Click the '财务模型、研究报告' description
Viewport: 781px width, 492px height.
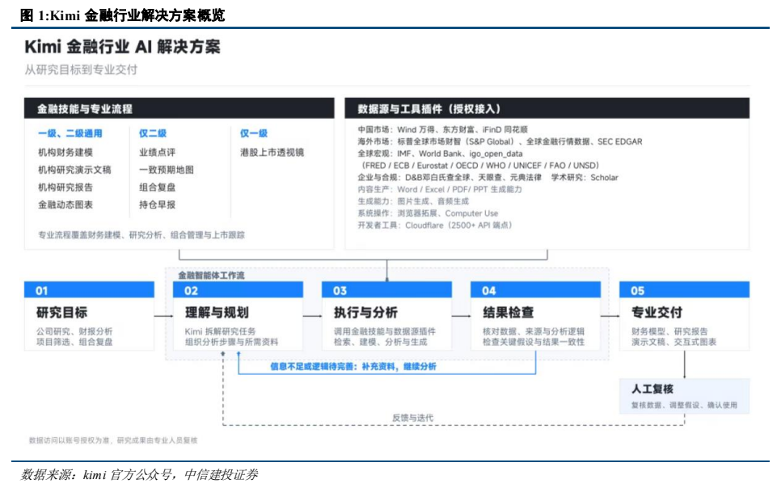[x=669, y=330]
